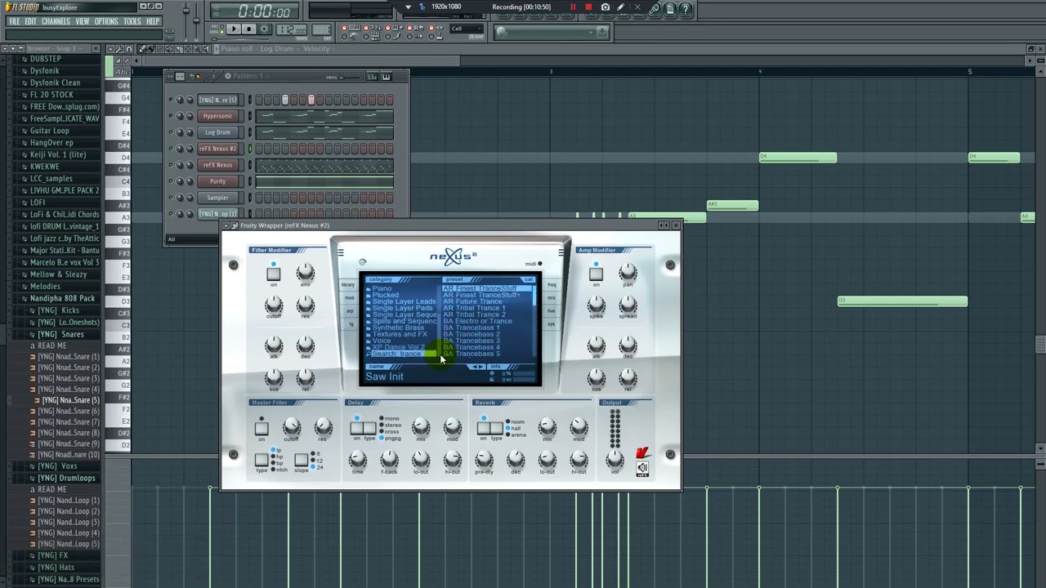Viewport: 1046px width, 588px height.
Task: Open the Nexus mix tab
Action: point(552,298)
